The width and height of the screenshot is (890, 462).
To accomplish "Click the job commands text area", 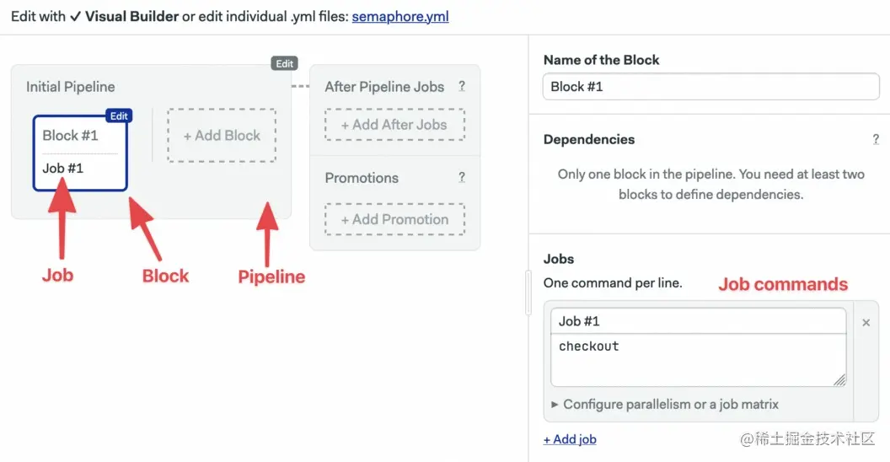I will click(698, 360).
